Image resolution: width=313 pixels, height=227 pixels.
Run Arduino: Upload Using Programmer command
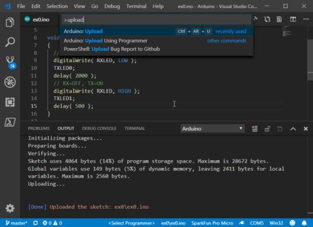pos(156,41)
